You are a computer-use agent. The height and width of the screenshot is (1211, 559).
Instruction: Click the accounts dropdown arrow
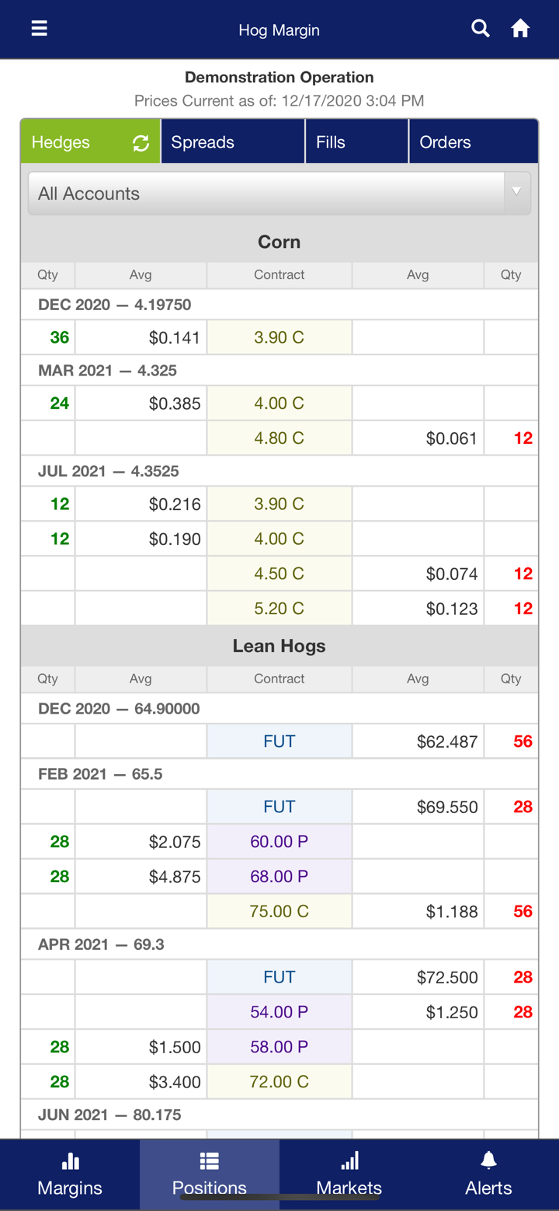(516, 192)
